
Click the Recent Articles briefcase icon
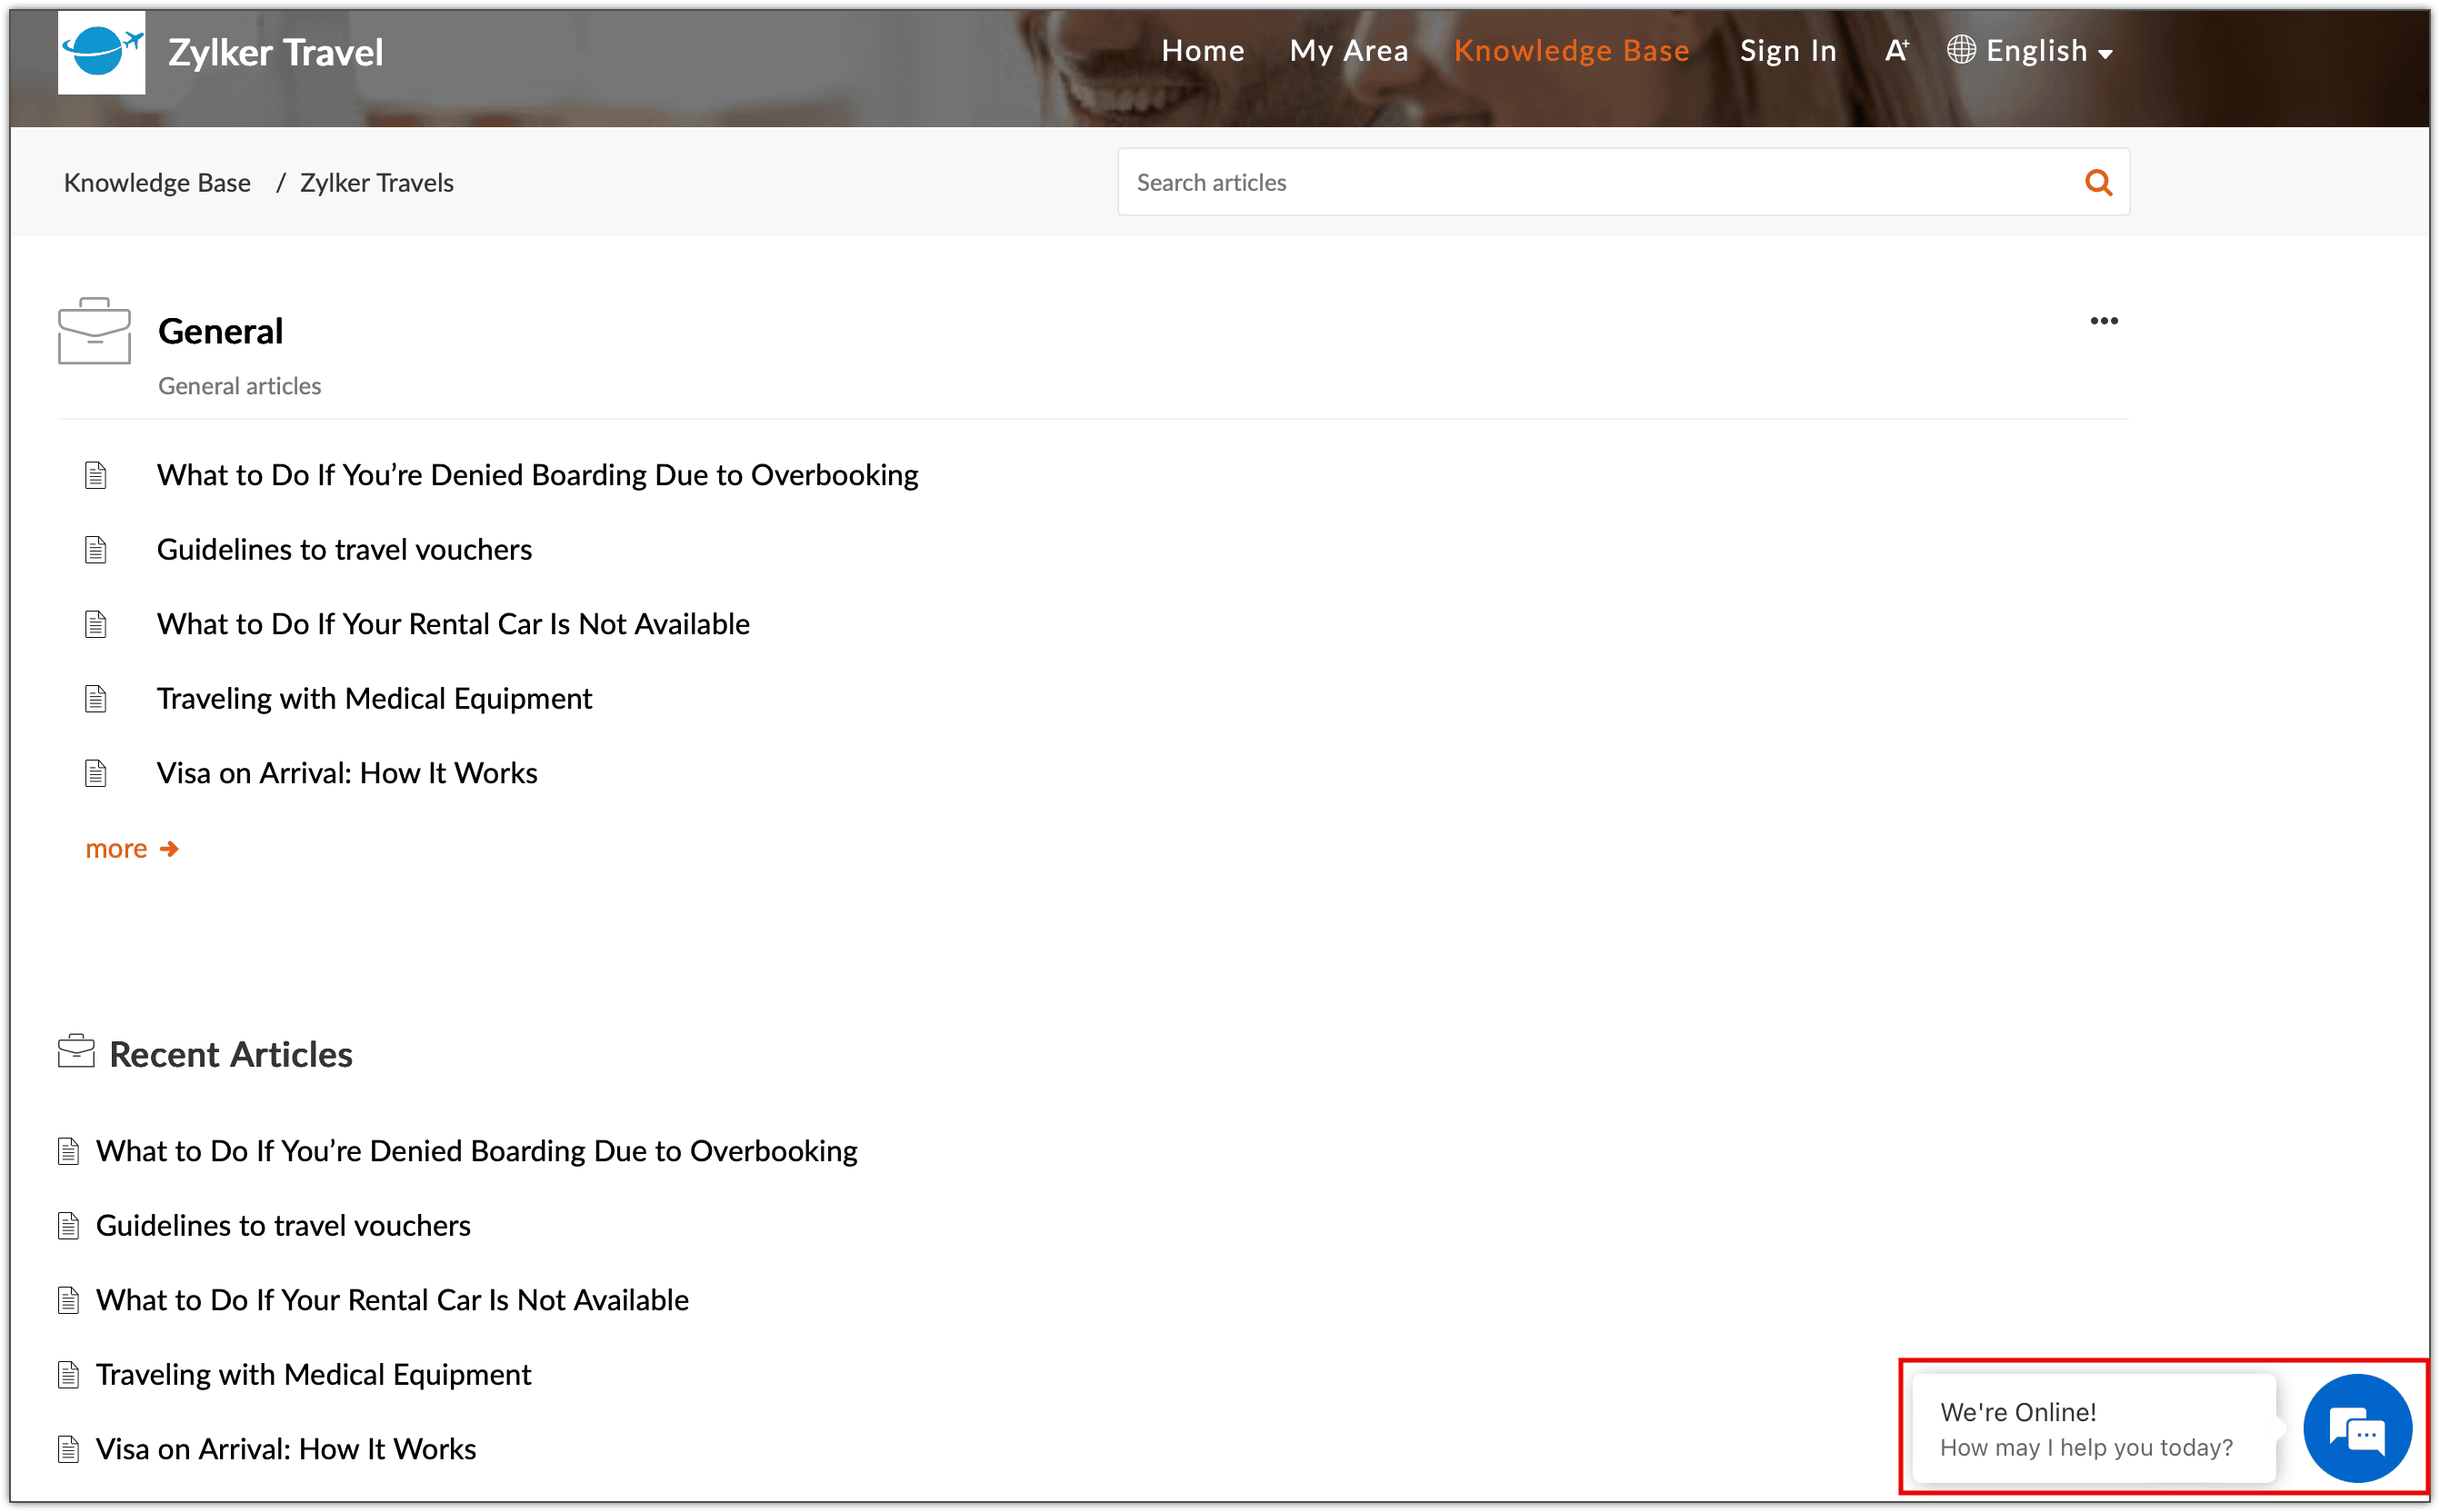76,1052
